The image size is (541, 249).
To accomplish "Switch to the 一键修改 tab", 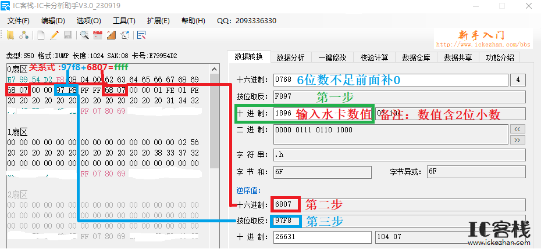I will point(332,57).
